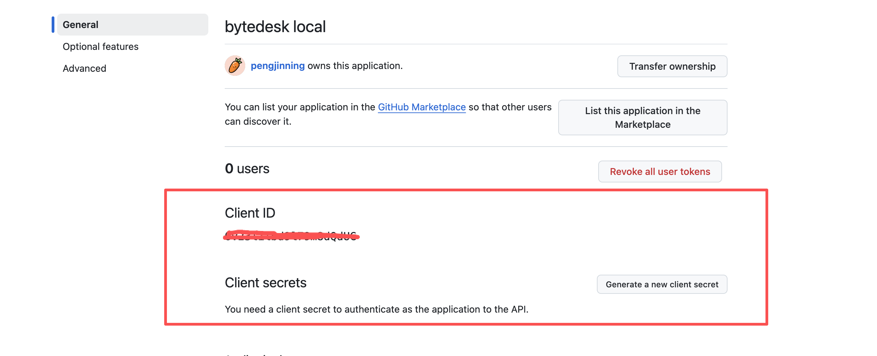Click the Transfer ownership button
Viewport: 877px width, 356px height.
[x=672, y=66]
